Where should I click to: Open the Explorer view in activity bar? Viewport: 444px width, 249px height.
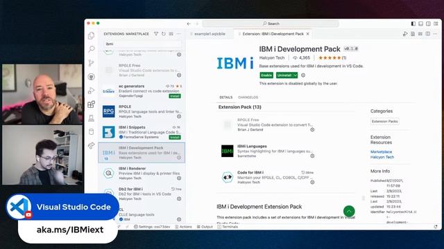click(91, 35)
